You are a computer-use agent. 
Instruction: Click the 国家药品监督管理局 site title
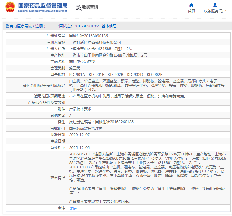tap(43, 6)
